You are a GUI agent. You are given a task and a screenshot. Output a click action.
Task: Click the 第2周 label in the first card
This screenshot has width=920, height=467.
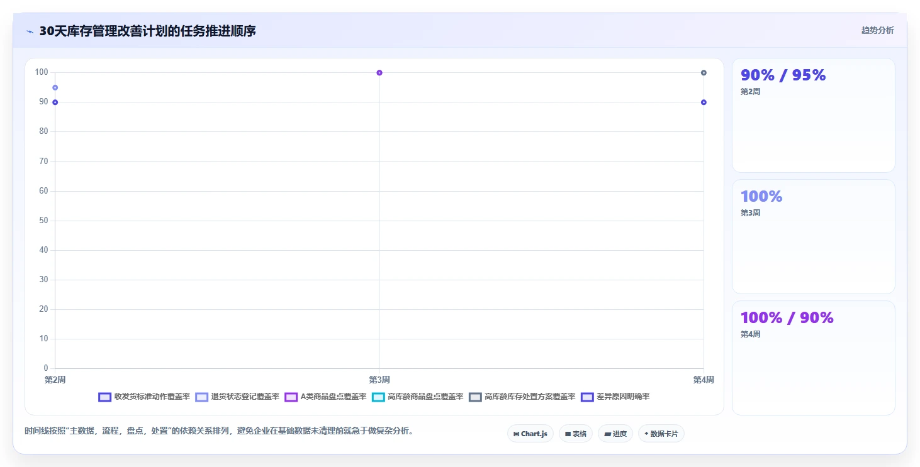click(x=750, y=92)
